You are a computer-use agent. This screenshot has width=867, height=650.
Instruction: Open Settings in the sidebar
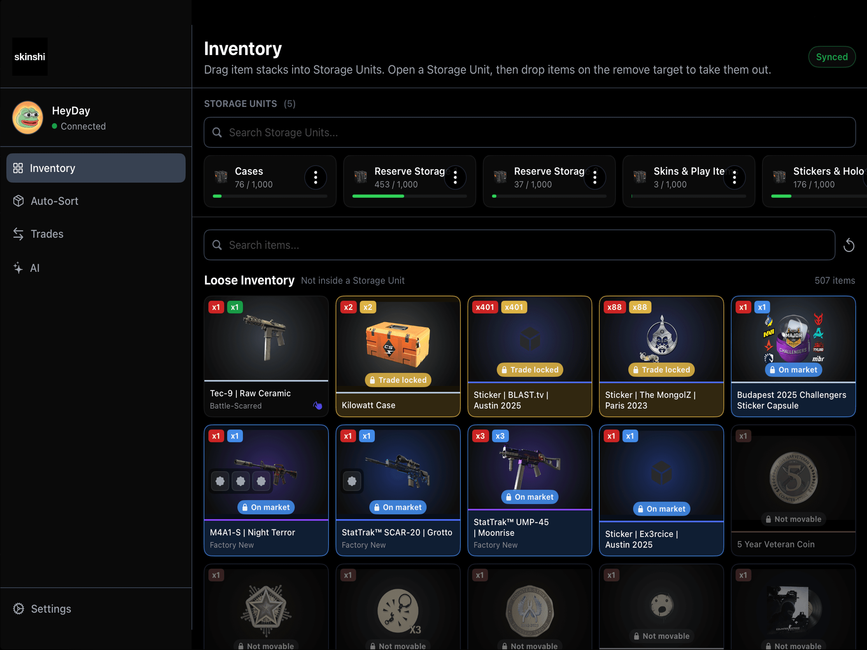pyautogui.click(x=96, y=609)
